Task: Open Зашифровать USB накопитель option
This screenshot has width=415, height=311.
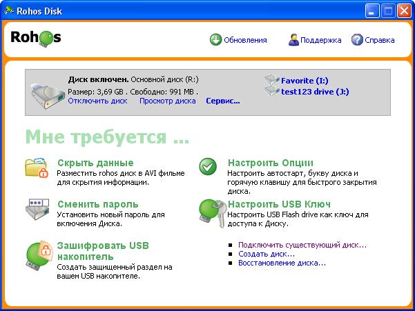Action: coord(103,251)
